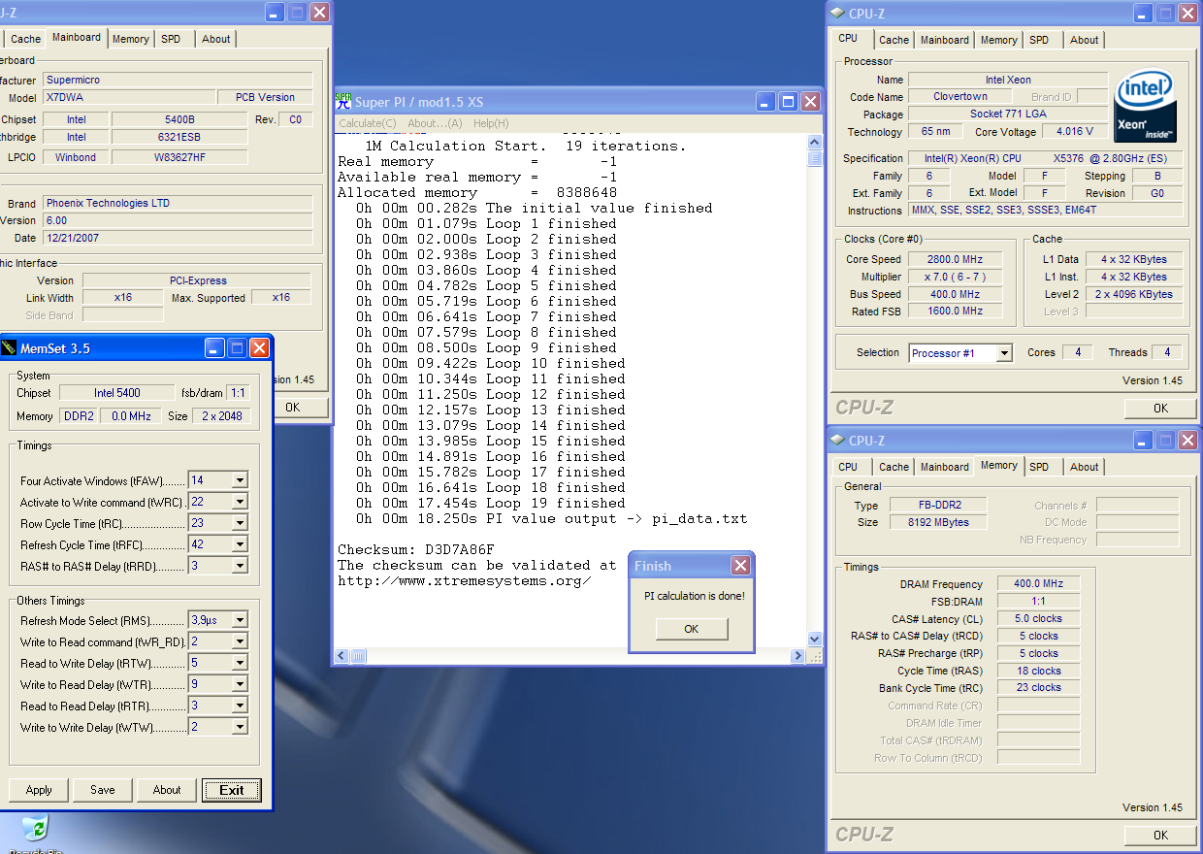Click the lower CPU-Z memory window title icon
The width and height of the screenshot is (1203, 854).
(x=838, y=441)
